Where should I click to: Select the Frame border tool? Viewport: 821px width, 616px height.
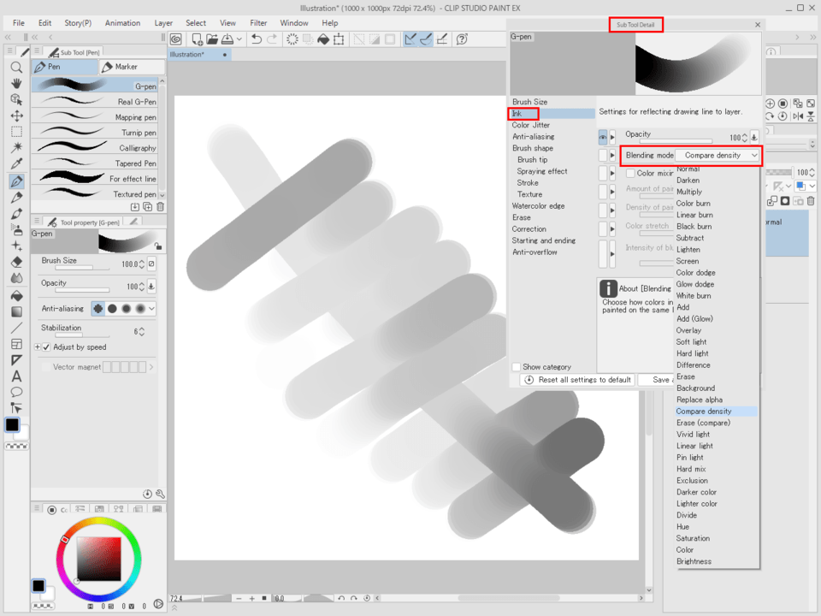16,344
